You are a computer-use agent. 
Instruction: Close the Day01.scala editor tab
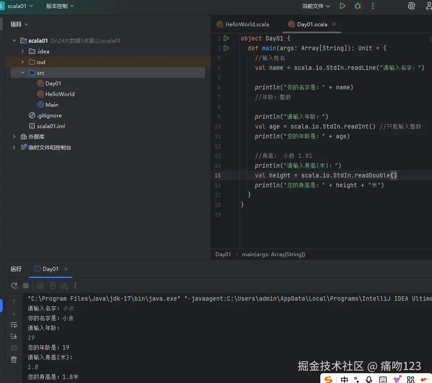334,24
